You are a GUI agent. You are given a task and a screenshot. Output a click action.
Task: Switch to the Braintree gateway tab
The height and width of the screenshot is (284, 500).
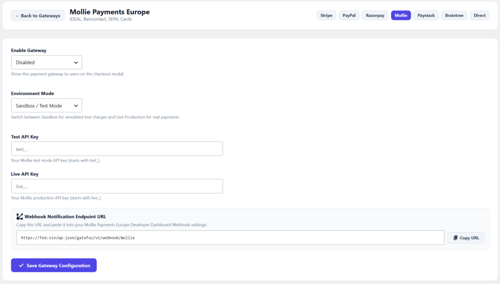coord(454,15)
